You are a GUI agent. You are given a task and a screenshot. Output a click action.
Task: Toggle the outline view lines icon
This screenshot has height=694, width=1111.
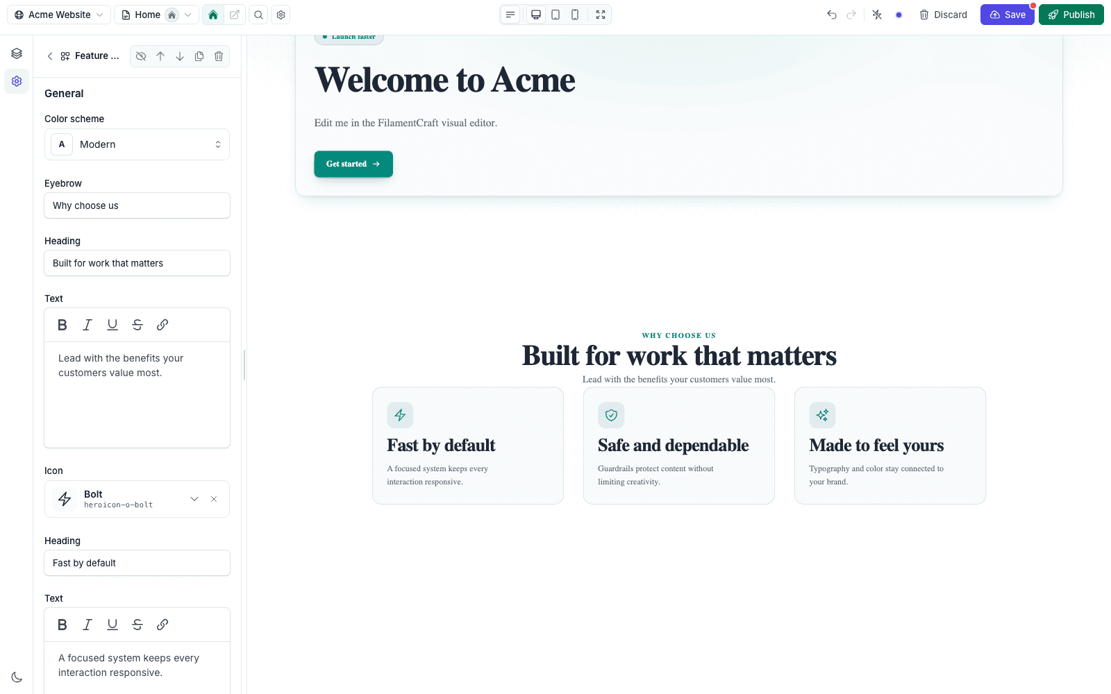pyautogui.click(x=510, y=15)
